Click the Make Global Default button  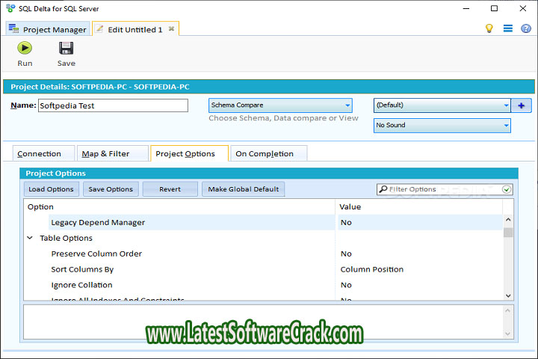pos(243,189)
